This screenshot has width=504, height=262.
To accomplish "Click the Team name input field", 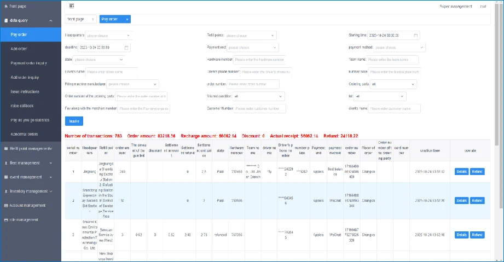I will (x=392, y=60).
